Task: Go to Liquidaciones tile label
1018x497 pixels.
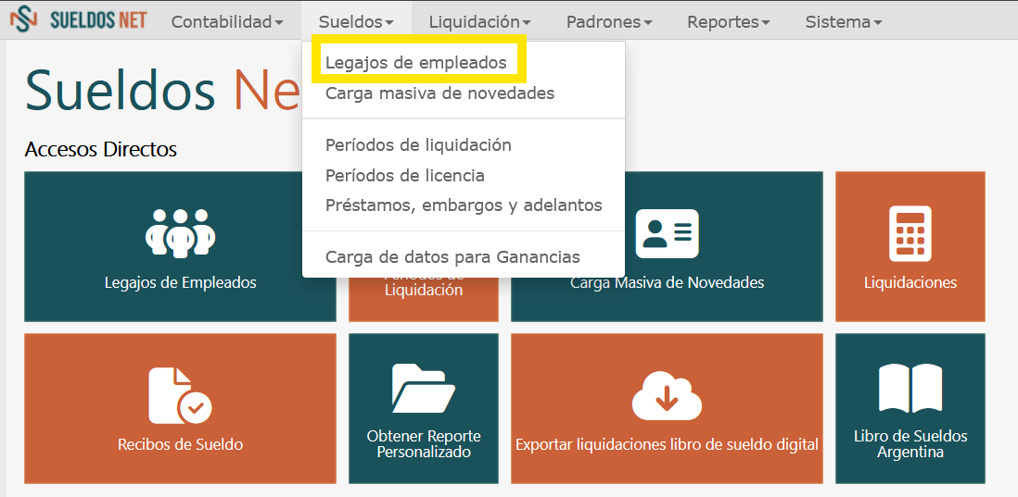Action: 910,282
